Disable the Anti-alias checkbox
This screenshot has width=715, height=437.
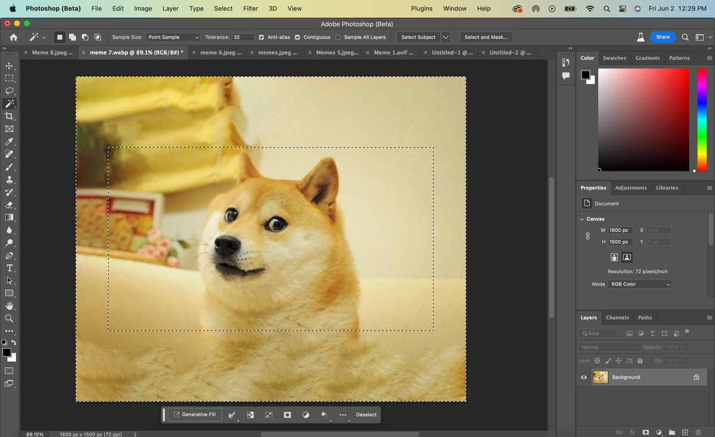261,37
